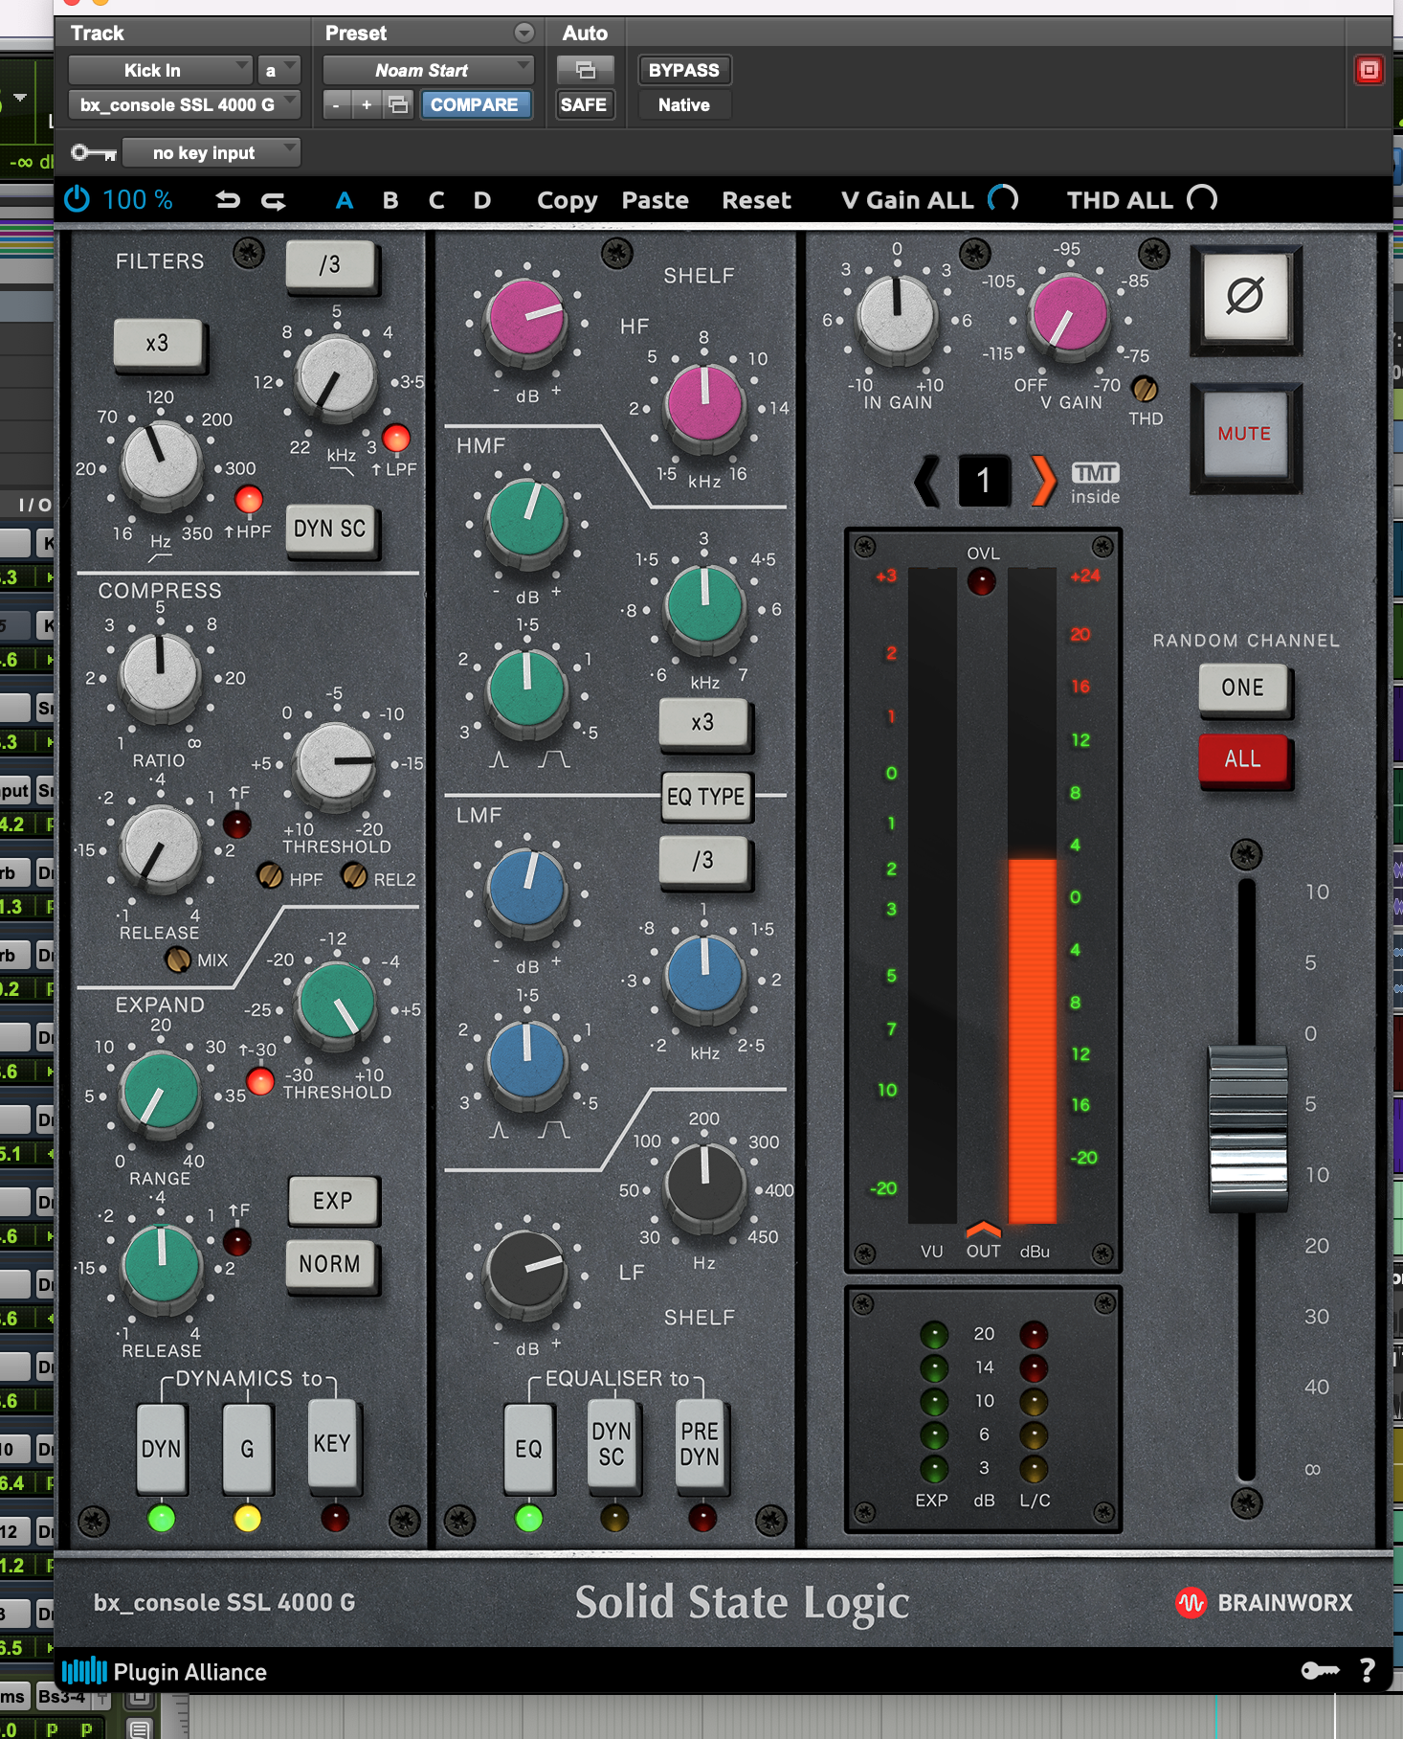This screenshot has width=1403, height=1739.
Task: Open the insert position 'a' dropdown
Action: pyautogui.click(x=278, y=70)
